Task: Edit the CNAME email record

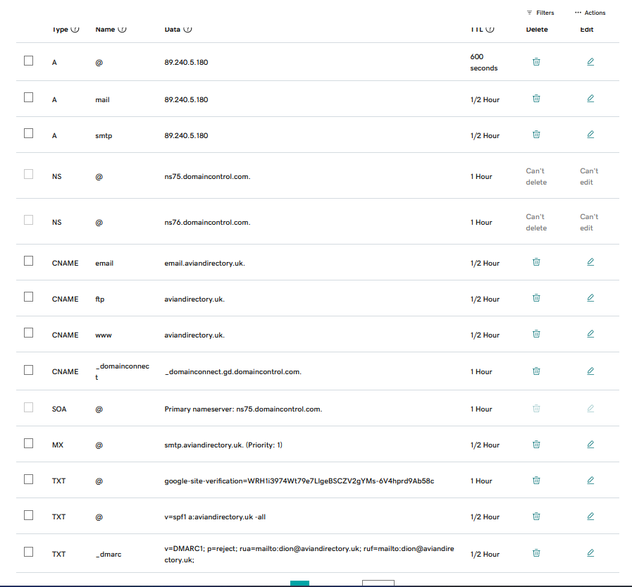Action: 590,262
